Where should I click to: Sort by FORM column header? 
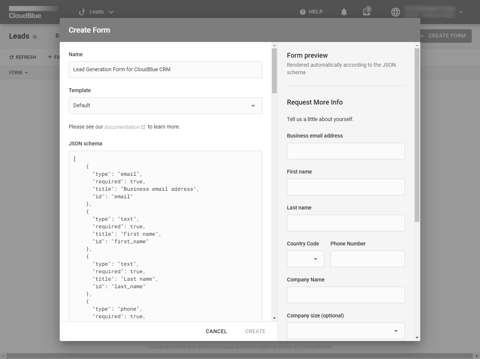[x=18, y=73]
